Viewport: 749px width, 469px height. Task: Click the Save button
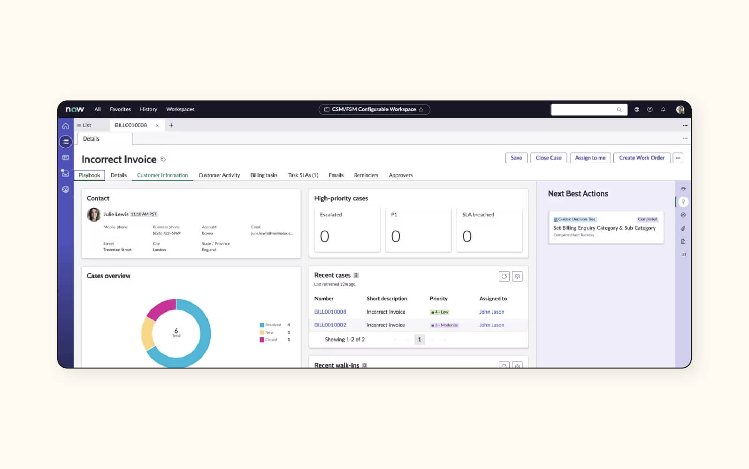pos(516,158)
